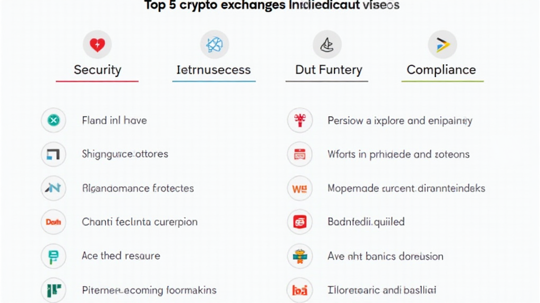Go to the Compliance tab
Viewport: 540px width, 303px height.
tap(441, 70)
